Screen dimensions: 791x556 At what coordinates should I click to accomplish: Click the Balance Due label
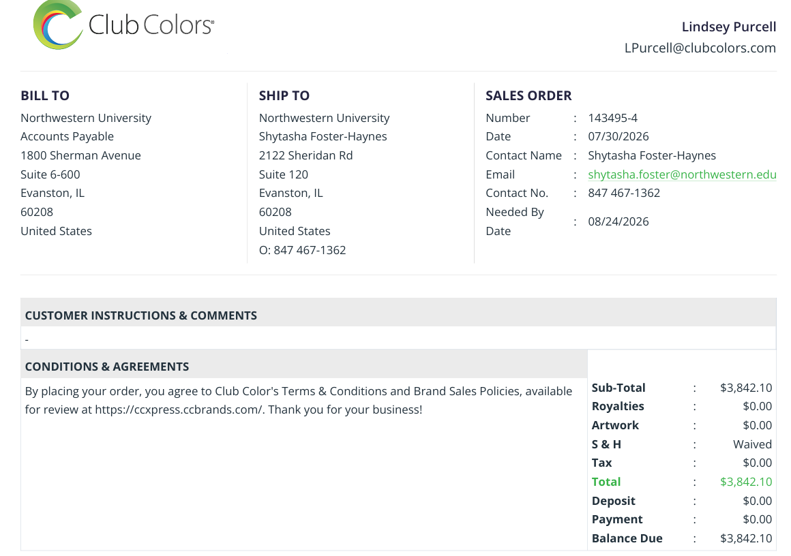[627, 538]
